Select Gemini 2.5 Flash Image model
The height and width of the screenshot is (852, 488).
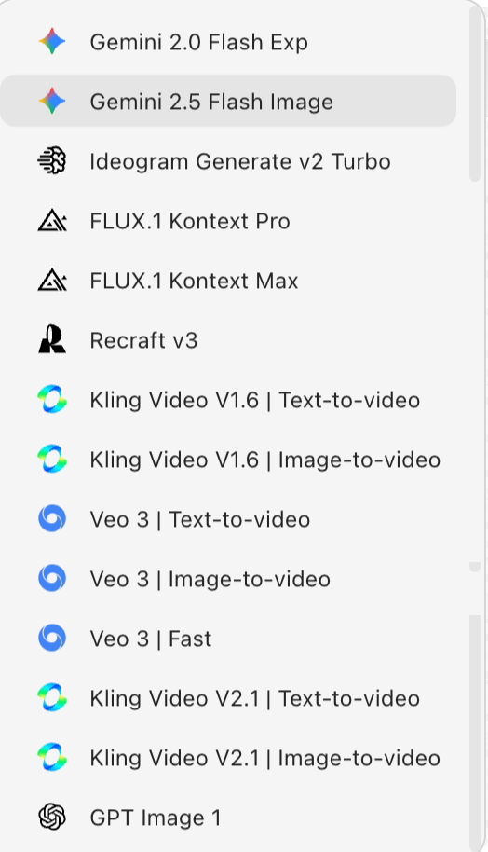228,101
